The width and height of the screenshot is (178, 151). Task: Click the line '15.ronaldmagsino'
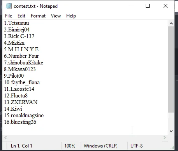click(x=24, y=116)
